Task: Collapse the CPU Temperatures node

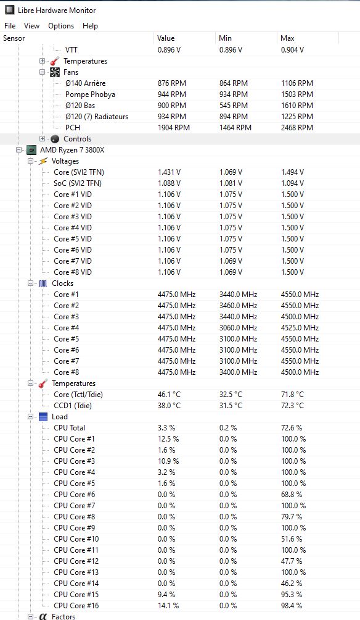Action: (30, 383)
